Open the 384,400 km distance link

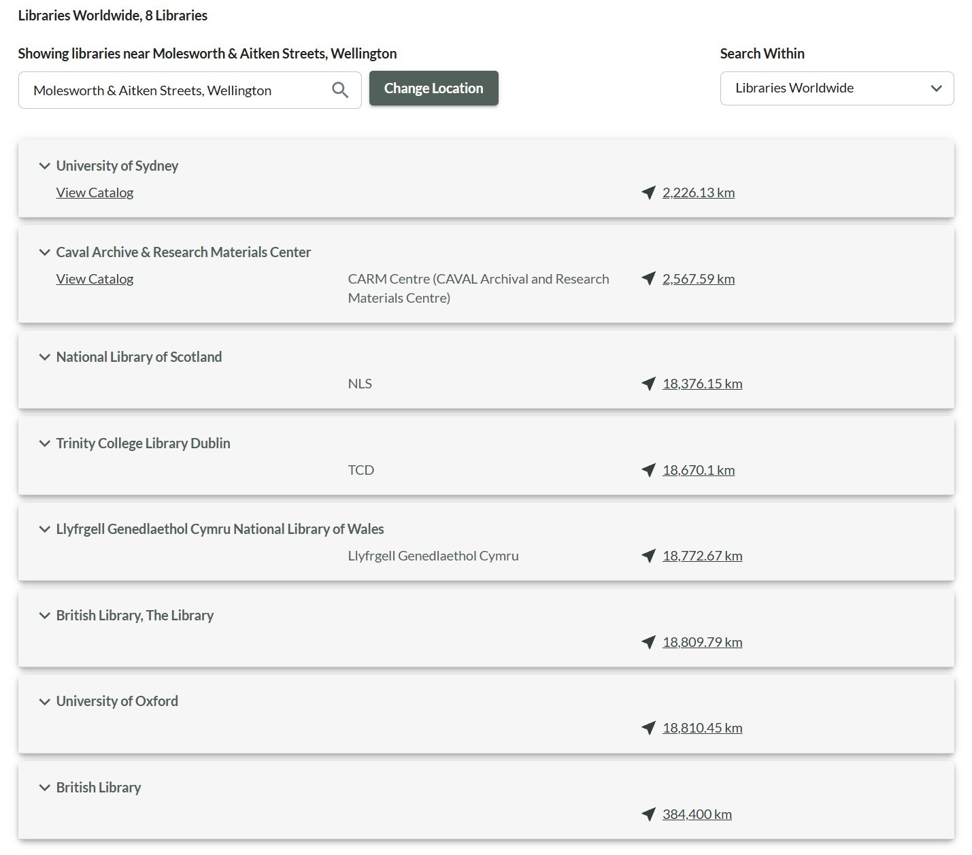[x=697, y=814]
